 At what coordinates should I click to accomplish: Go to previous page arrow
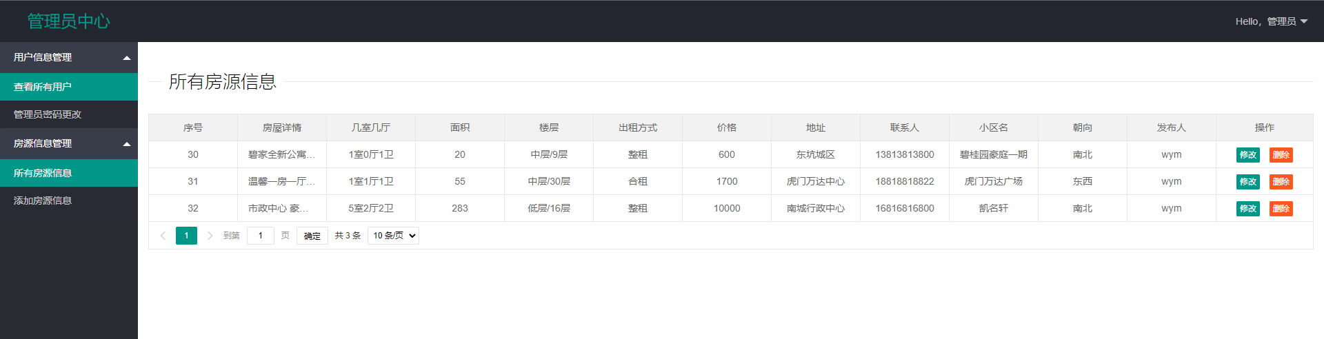tap(163, 236)
